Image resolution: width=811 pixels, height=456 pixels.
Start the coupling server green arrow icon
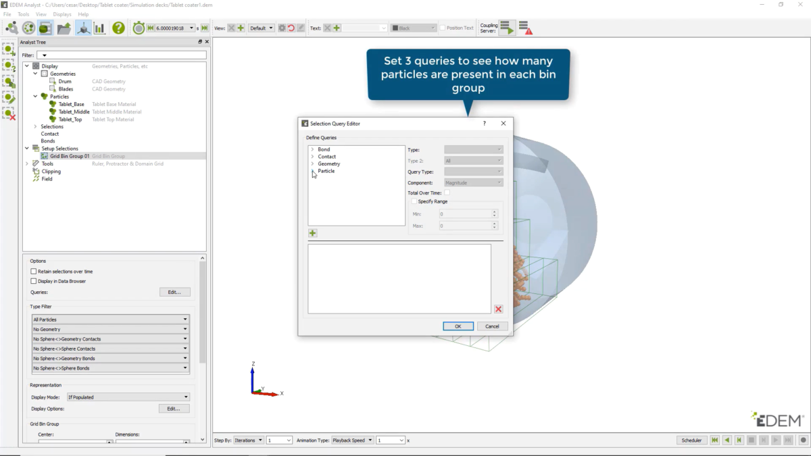click(508, 28)
